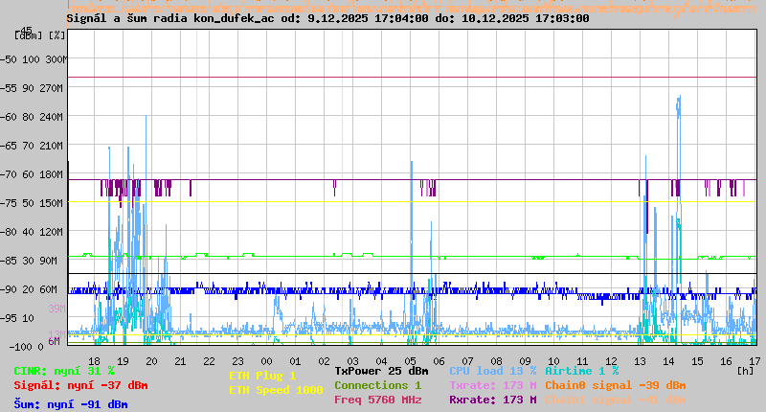Click hour label '20' on time axis
Viewport: 766px width, 412px height.
pos(151,361)
